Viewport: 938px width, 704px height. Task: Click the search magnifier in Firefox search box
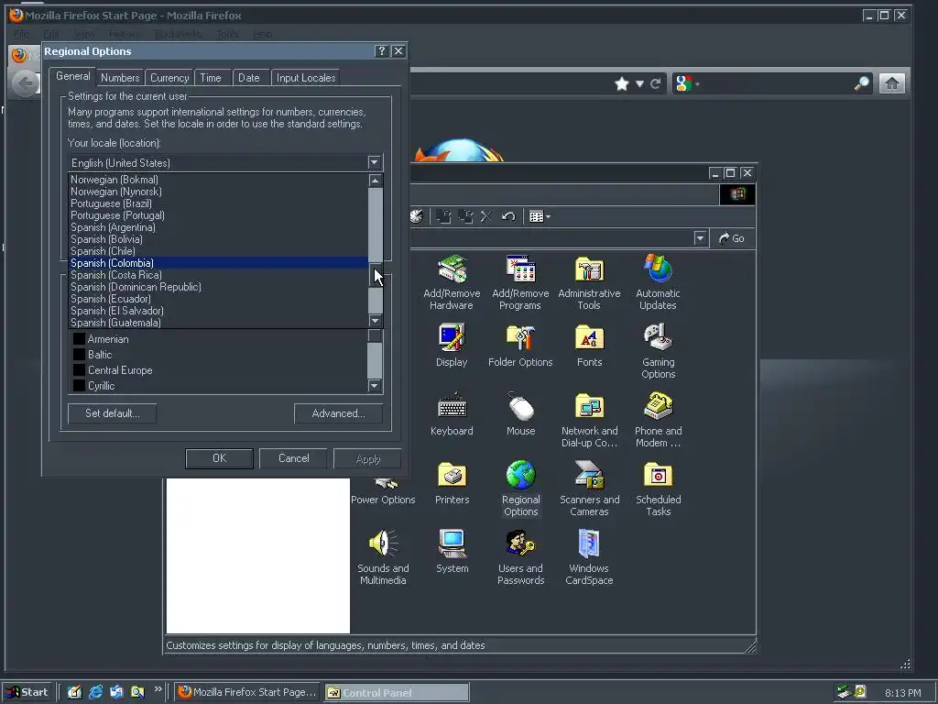(x=861, y=83)
